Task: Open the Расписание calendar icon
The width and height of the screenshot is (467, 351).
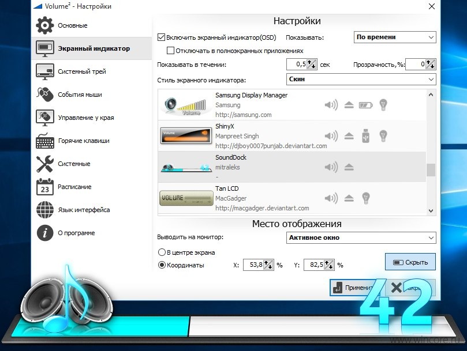Action: tap(44, 187)
